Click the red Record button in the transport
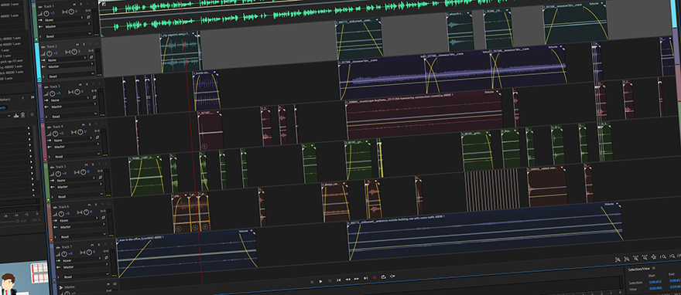The height and width of the screenshot is (295, 681). (x=375, y=277)
